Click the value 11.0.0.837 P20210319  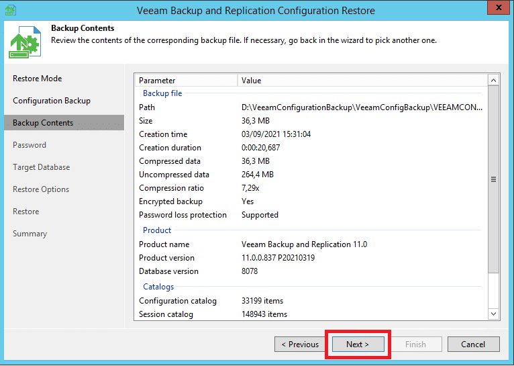coord(278,258)
